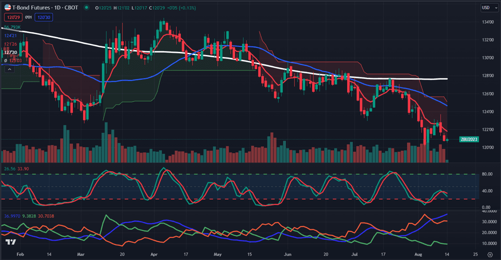Click the TradingView logo
Image resolution: width=501 pixels, height=260 pixels.
(x=11, y=242)
